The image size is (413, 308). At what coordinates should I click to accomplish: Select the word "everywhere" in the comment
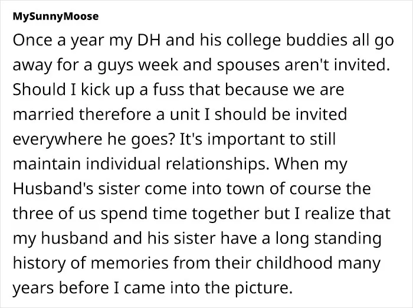click(57, 139)
